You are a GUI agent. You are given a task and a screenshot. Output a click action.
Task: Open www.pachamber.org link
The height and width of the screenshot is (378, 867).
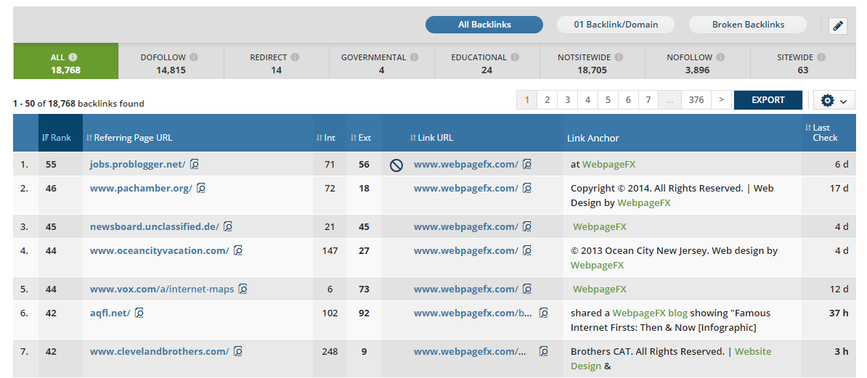click(141, 189)
